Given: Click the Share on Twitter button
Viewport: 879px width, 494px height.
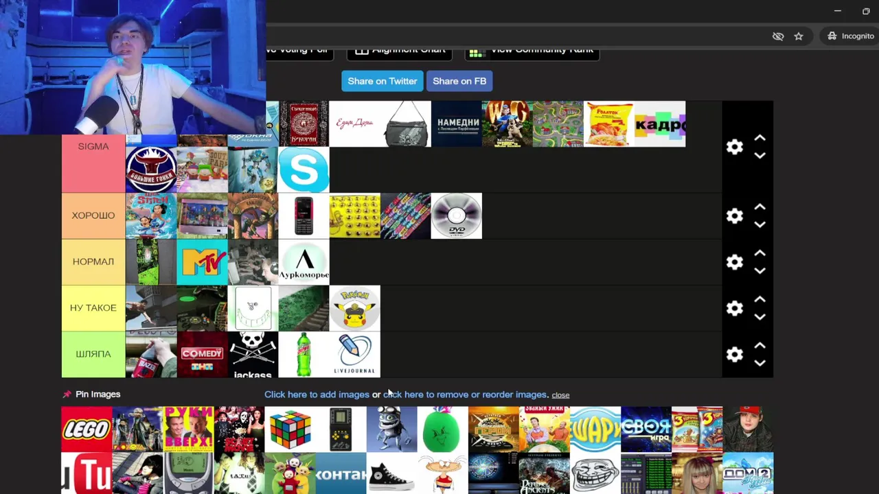Looking at the screenshot, I should pos(383,81).
